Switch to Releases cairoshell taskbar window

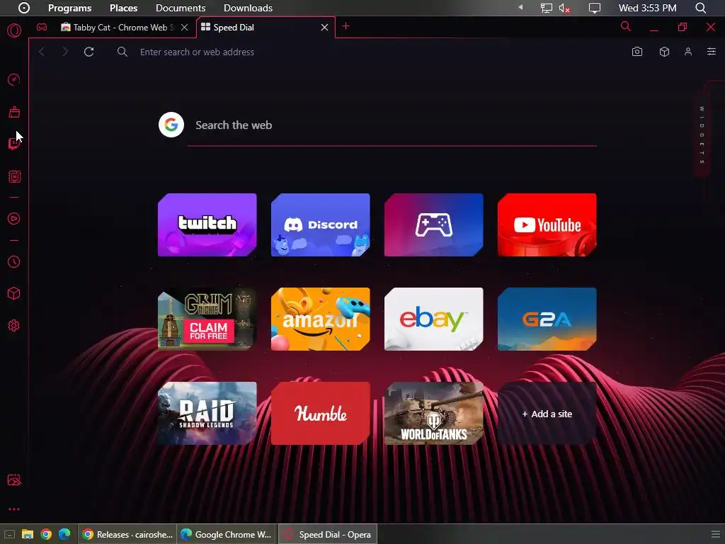(127, 534)
